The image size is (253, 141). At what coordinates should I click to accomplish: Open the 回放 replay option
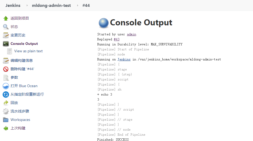click(14, 103)
